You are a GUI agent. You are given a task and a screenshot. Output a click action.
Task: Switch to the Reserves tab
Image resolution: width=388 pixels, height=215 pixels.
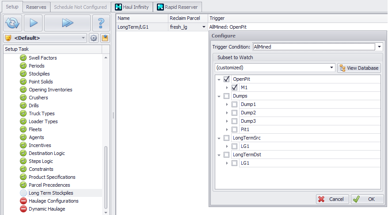[x=36, y=7]
